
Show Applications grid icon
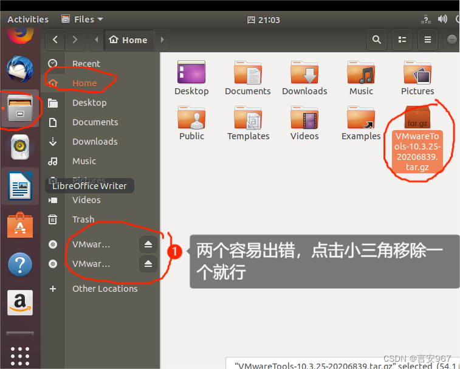click(20, 356)
